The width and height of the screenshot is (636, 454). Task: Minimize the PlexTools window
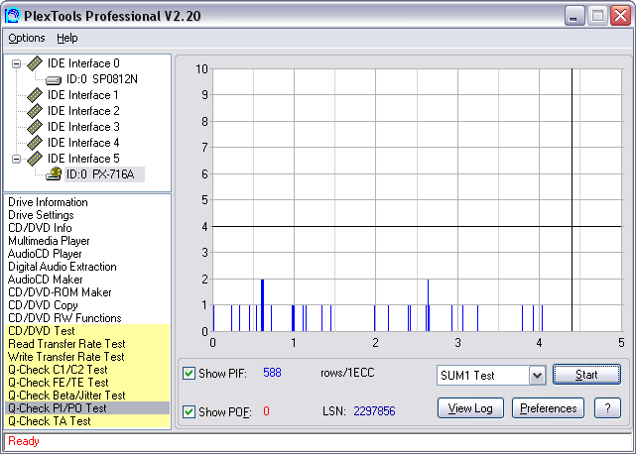(573, 16)
